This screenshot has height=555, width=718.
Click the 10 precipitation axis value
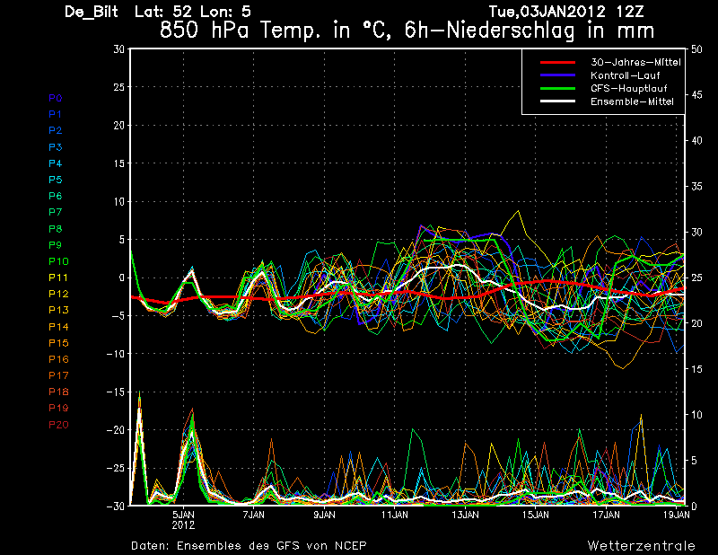coord(696,415)
